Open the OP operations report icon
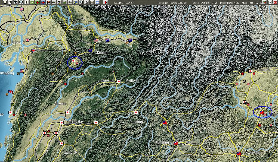Screen dimensions: 278x162 tap(87, 2)
